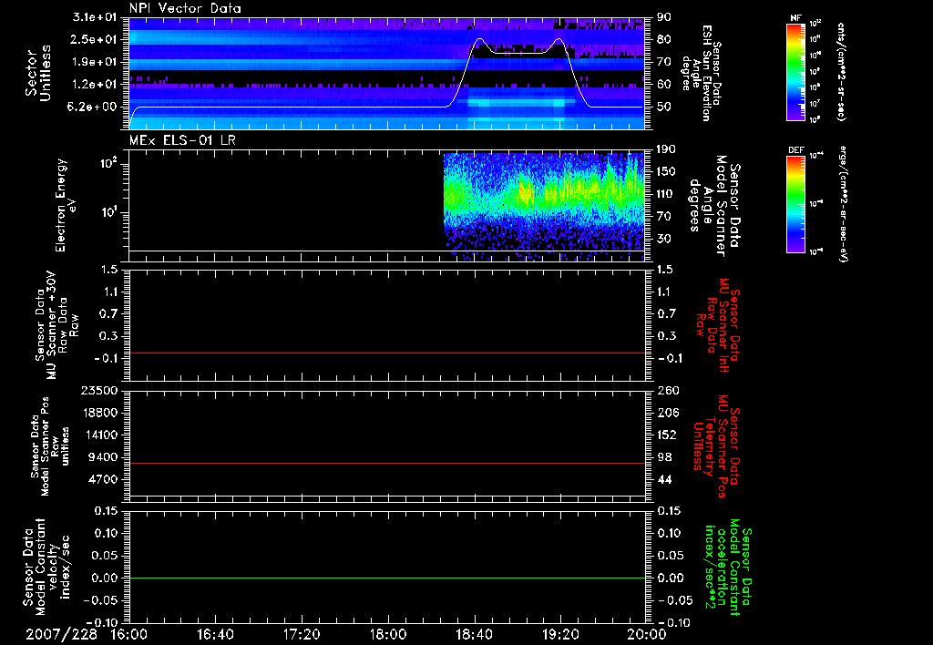This screenshot has height=645, width=933.
Task: Click the 'MEx ELS-01 LR' panel title
Action: tap(182, 140)
